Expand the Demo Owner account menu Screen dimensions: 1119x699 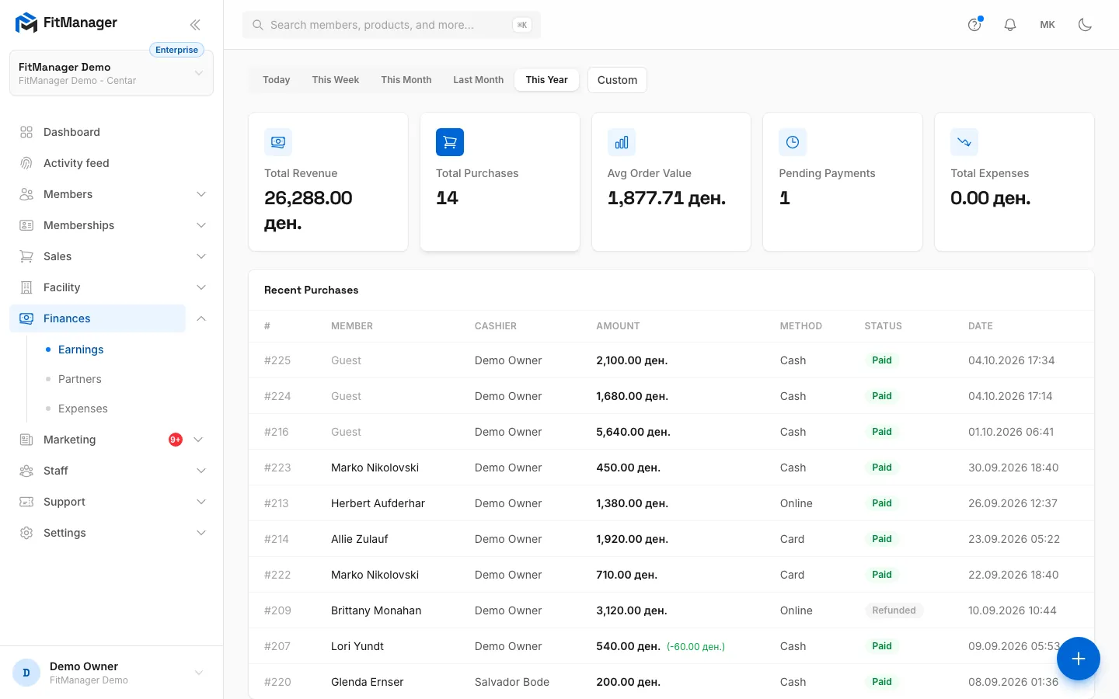tap(111, 673)
